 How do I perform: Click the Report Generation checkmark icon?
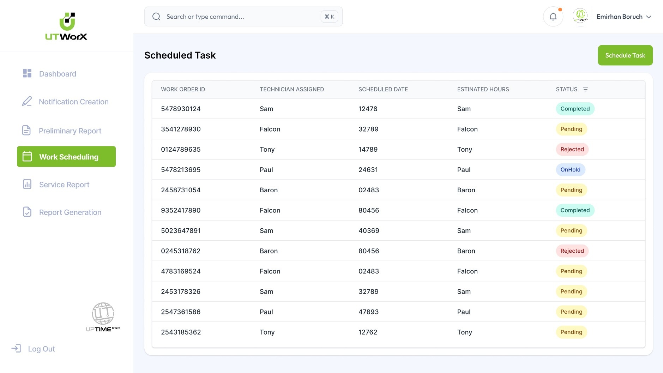pos(27,212)
